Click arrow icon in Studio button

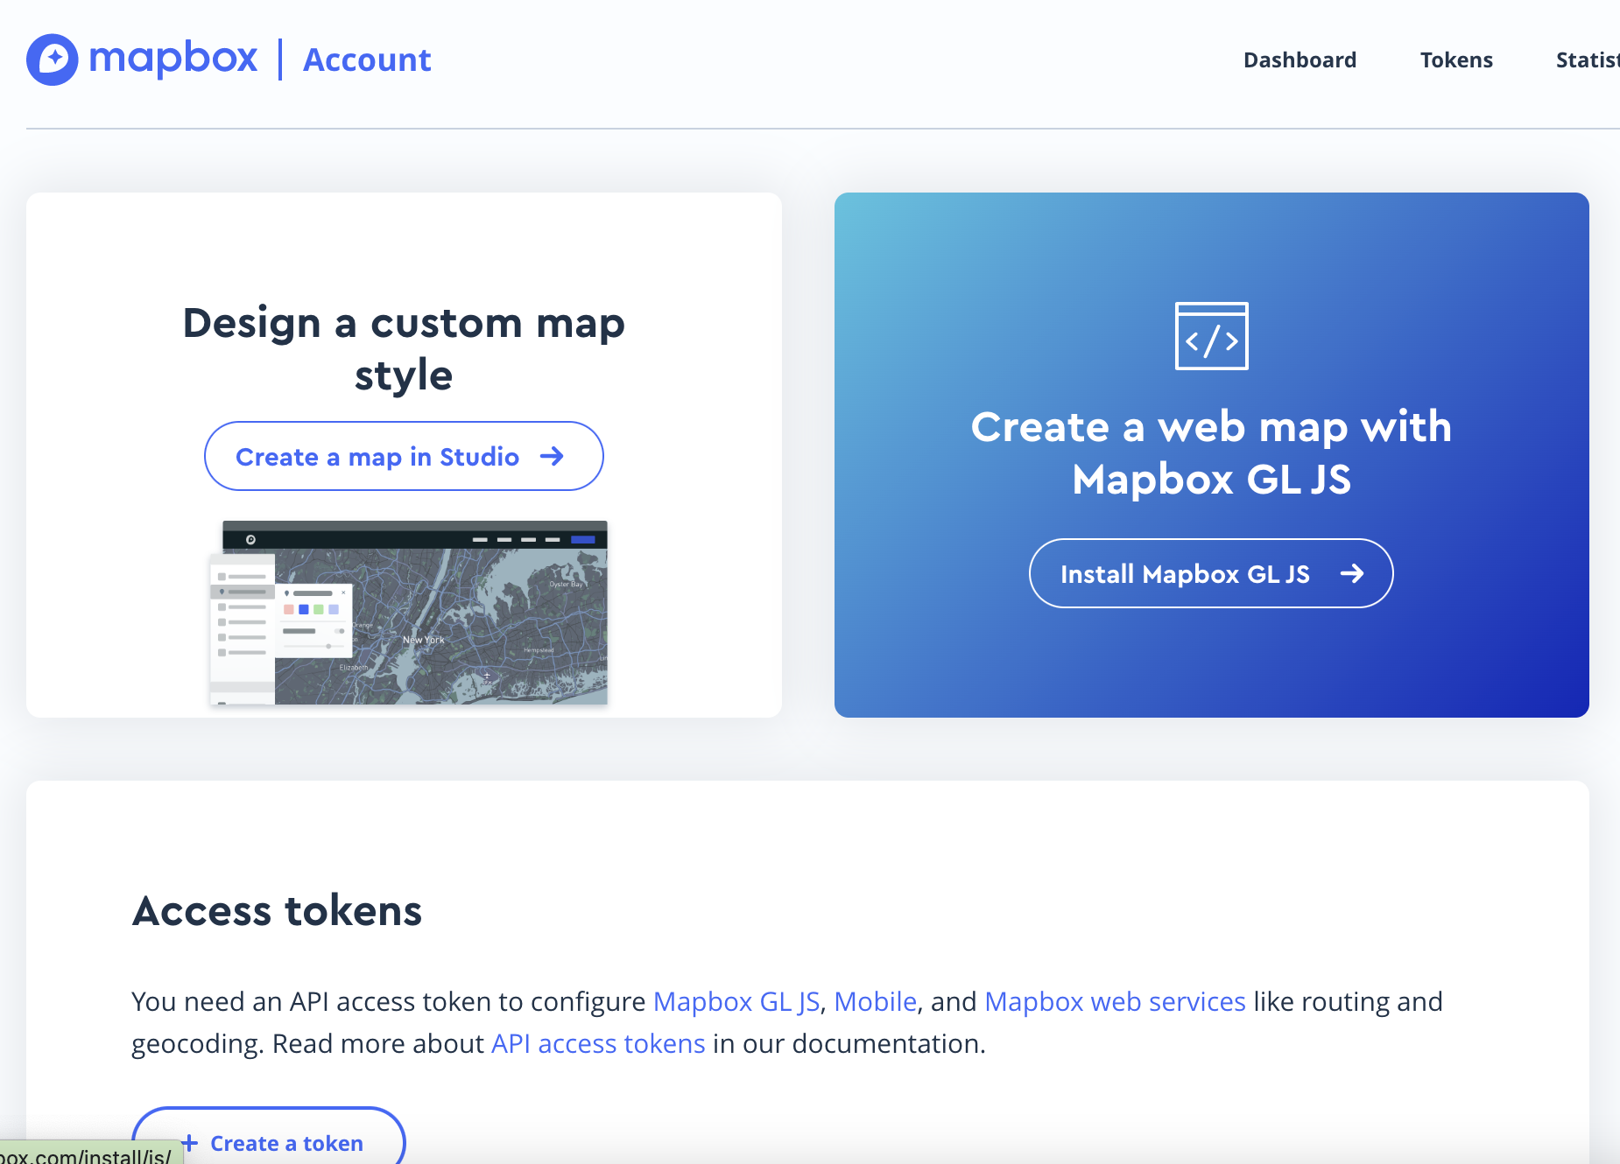tap(552, 456)
